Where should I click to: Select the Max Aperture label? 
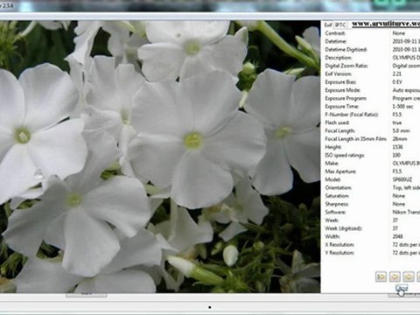pos(340,171)
